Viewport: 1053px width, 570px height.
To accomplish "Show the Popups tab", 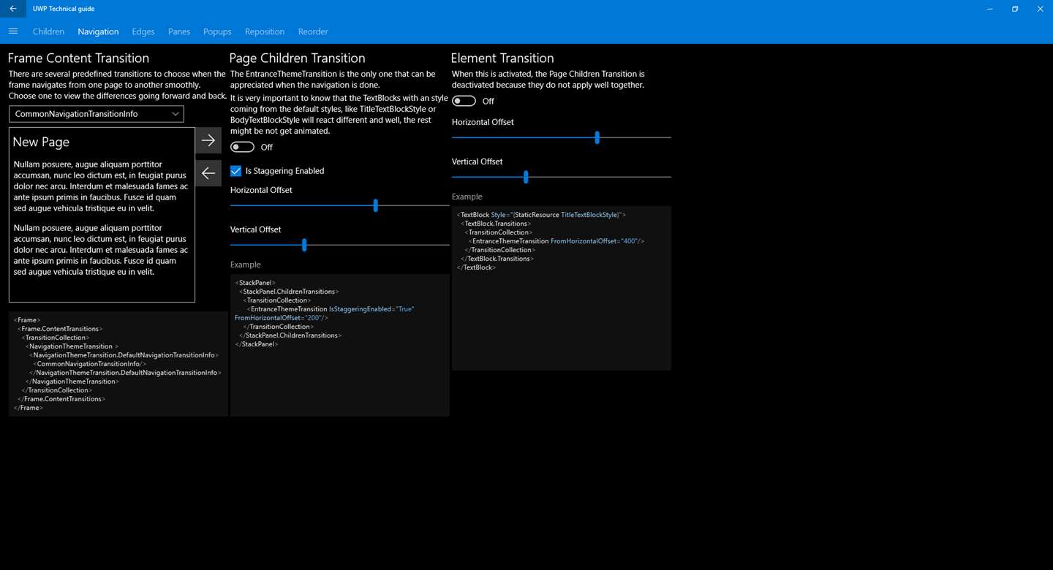I will click(x=217, y=31).
